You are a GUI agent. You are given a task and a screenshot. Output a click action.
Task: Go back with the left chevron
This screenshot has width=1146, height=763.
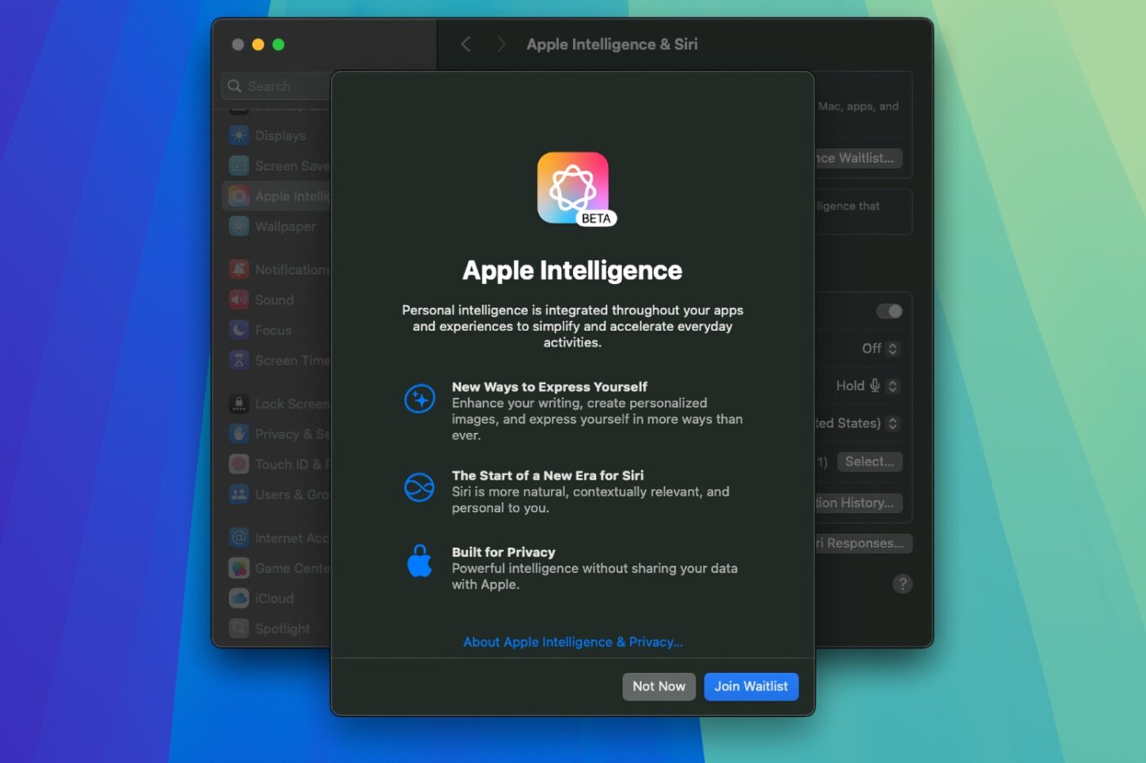click(466, 44)
